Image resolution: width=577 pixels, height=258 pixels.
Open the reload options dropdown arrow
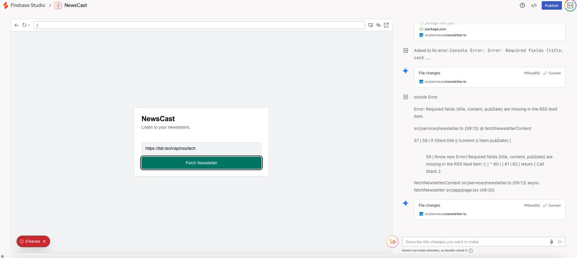pos(29,25)
